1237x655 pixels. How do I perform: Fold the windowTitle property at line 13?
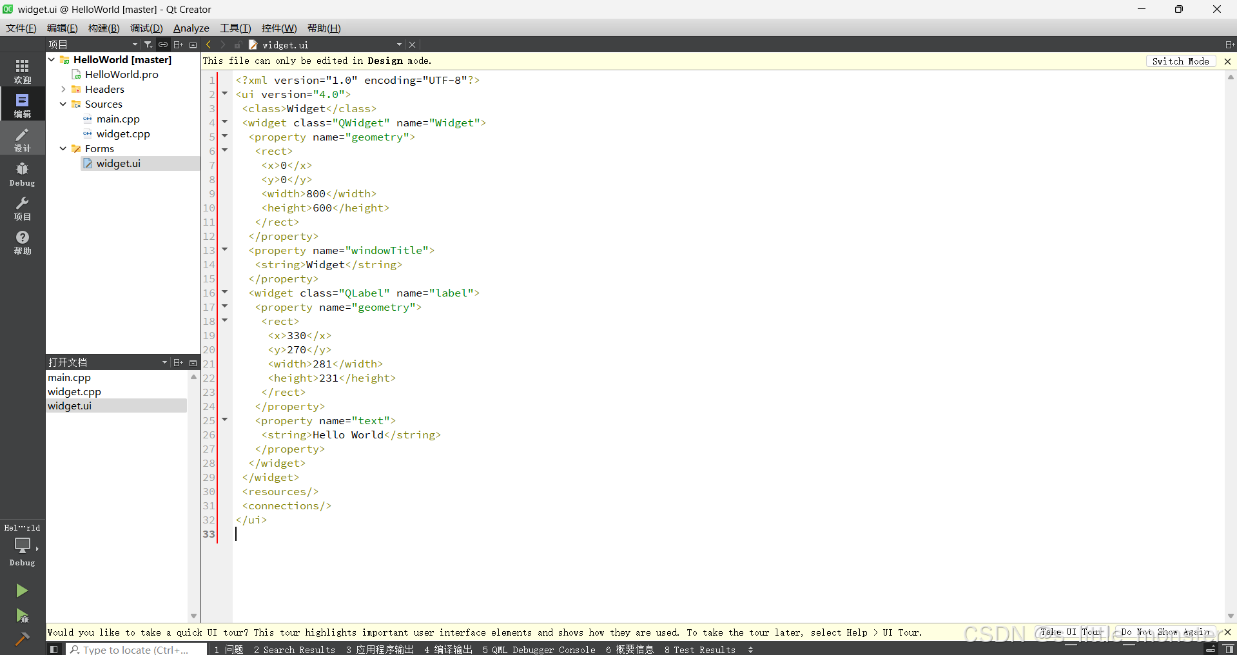click(225, 249)
